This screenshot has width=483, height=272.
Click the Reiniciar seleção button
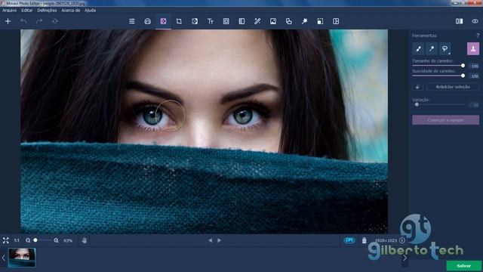(x=453, y=87)
